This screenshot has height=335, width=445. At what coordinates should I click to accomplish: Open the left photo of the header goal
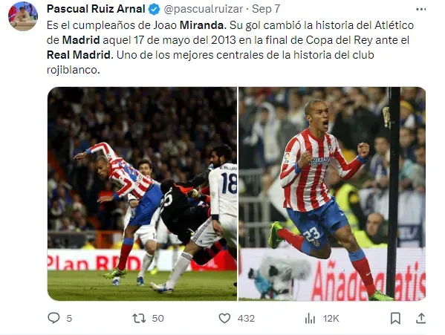[x=142, y=194]
